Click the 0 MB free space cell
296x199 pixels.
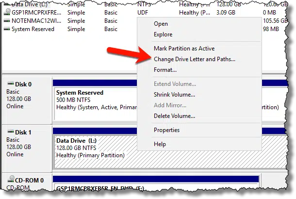coord(270,13)
